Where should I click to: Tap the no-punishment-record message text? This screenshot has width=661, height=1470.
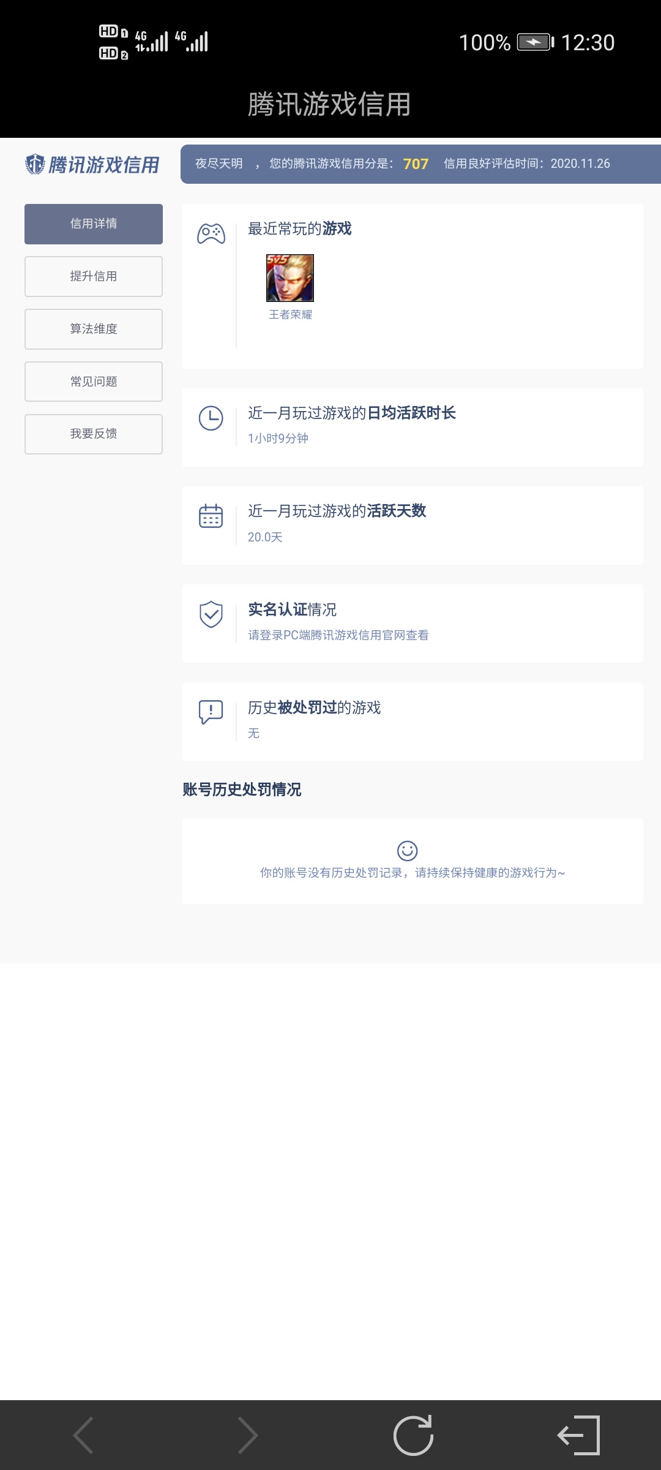coord(413,873)
